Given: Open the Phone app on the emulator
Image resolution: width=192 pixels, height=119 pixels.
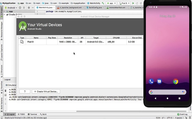Looking at the screenshot, I should [151, 81].
